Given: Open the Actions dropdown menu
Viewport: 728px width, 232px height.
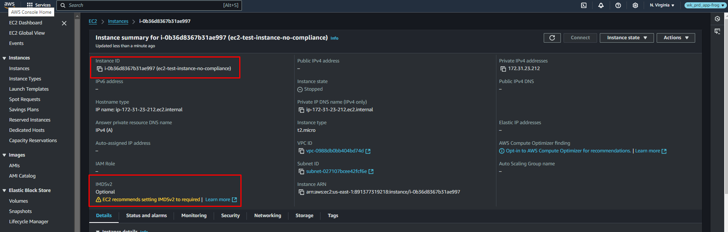Looking at the screenshot, I should coord(675,38).
